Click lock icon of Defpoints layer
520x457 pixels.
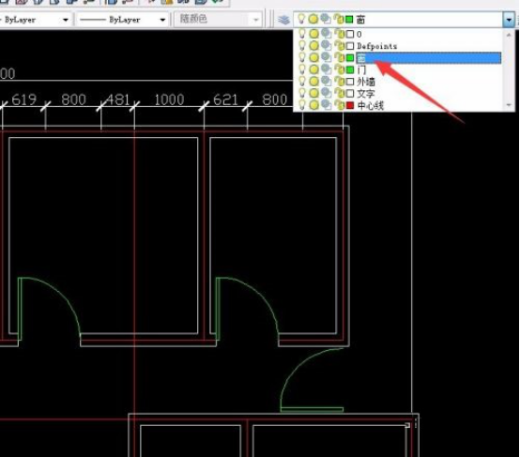(x=339, y=46)
